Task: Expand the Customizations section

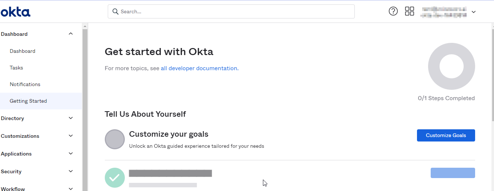Action: pos(71,136)
